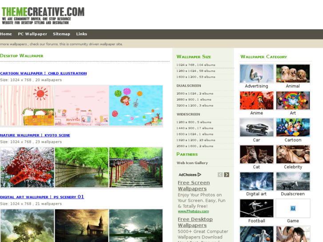
Task: Open the Art category rainbow thumbnail
Action: (293, 100)
